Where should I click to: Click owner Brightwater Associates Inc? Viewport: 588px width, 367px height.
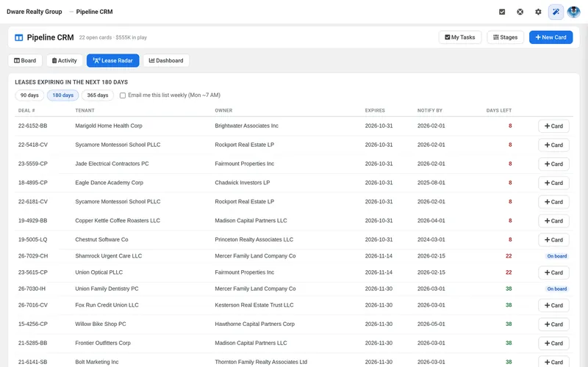pos(246,126)
